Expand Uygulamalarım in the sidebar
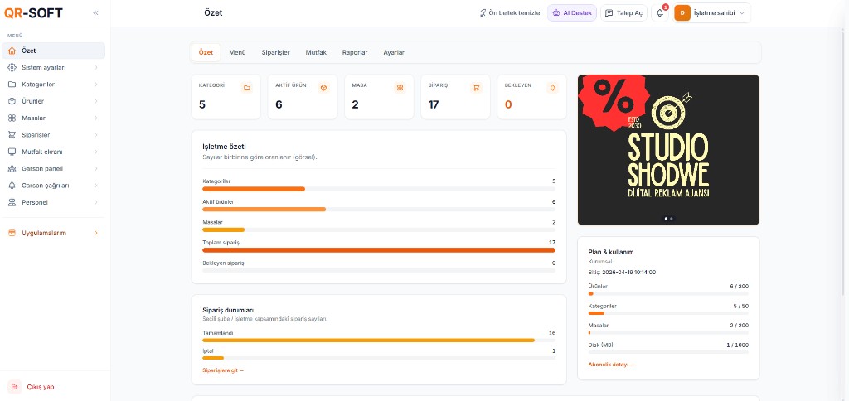The width and height of the screenshot is (849, 401). click(x=54, y=233)
